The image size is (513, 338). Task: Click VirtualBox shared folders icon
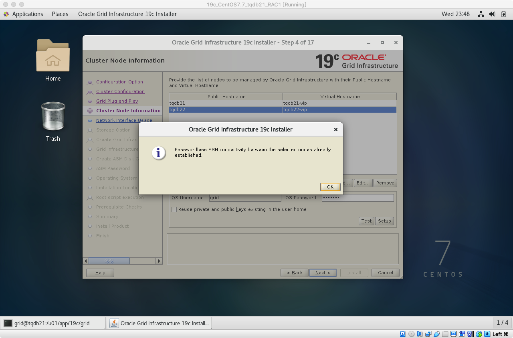coord(445,334)
